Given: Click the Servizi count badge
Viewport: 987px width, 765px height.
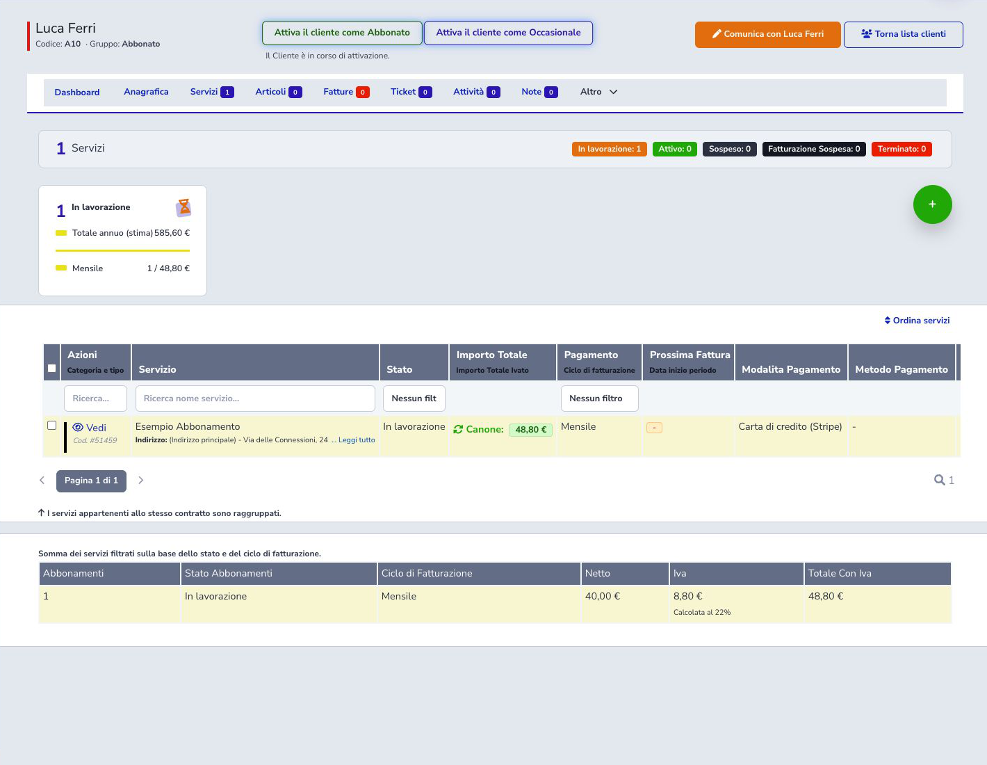Looking at the screenshot, I should 227,92.
